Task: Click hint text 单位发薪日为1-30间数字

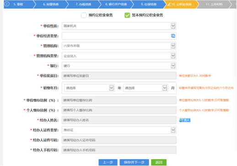Action: pos(195,76)
